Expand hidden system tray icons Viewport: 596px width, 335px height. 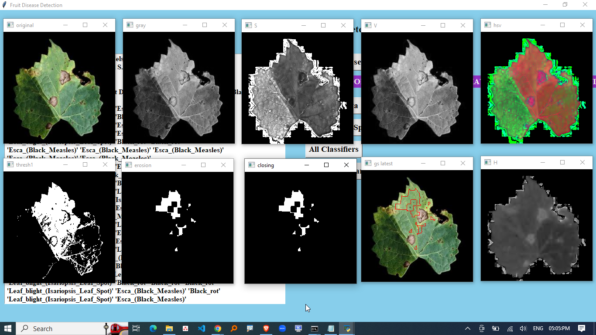click(468, 328)
